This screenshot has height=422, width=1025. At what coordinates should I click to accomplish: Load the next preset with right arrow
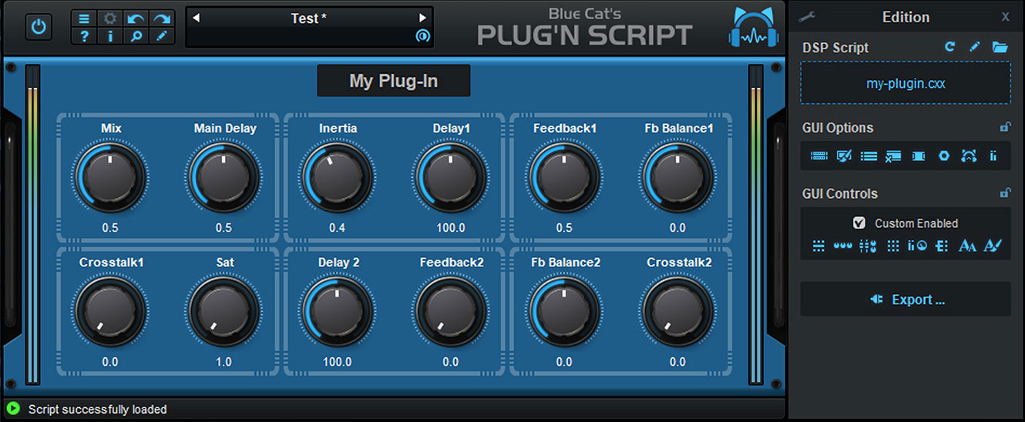(x=422, y=18)
